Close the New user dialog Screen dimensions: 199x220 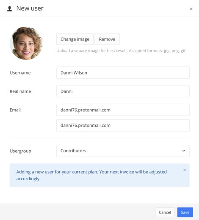[x=191, y=9]
